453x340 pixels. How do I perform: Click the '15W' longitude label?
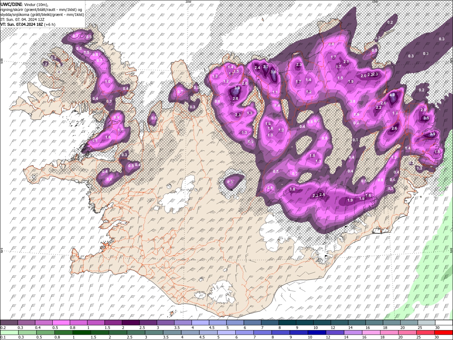click(x=374, y=2)
